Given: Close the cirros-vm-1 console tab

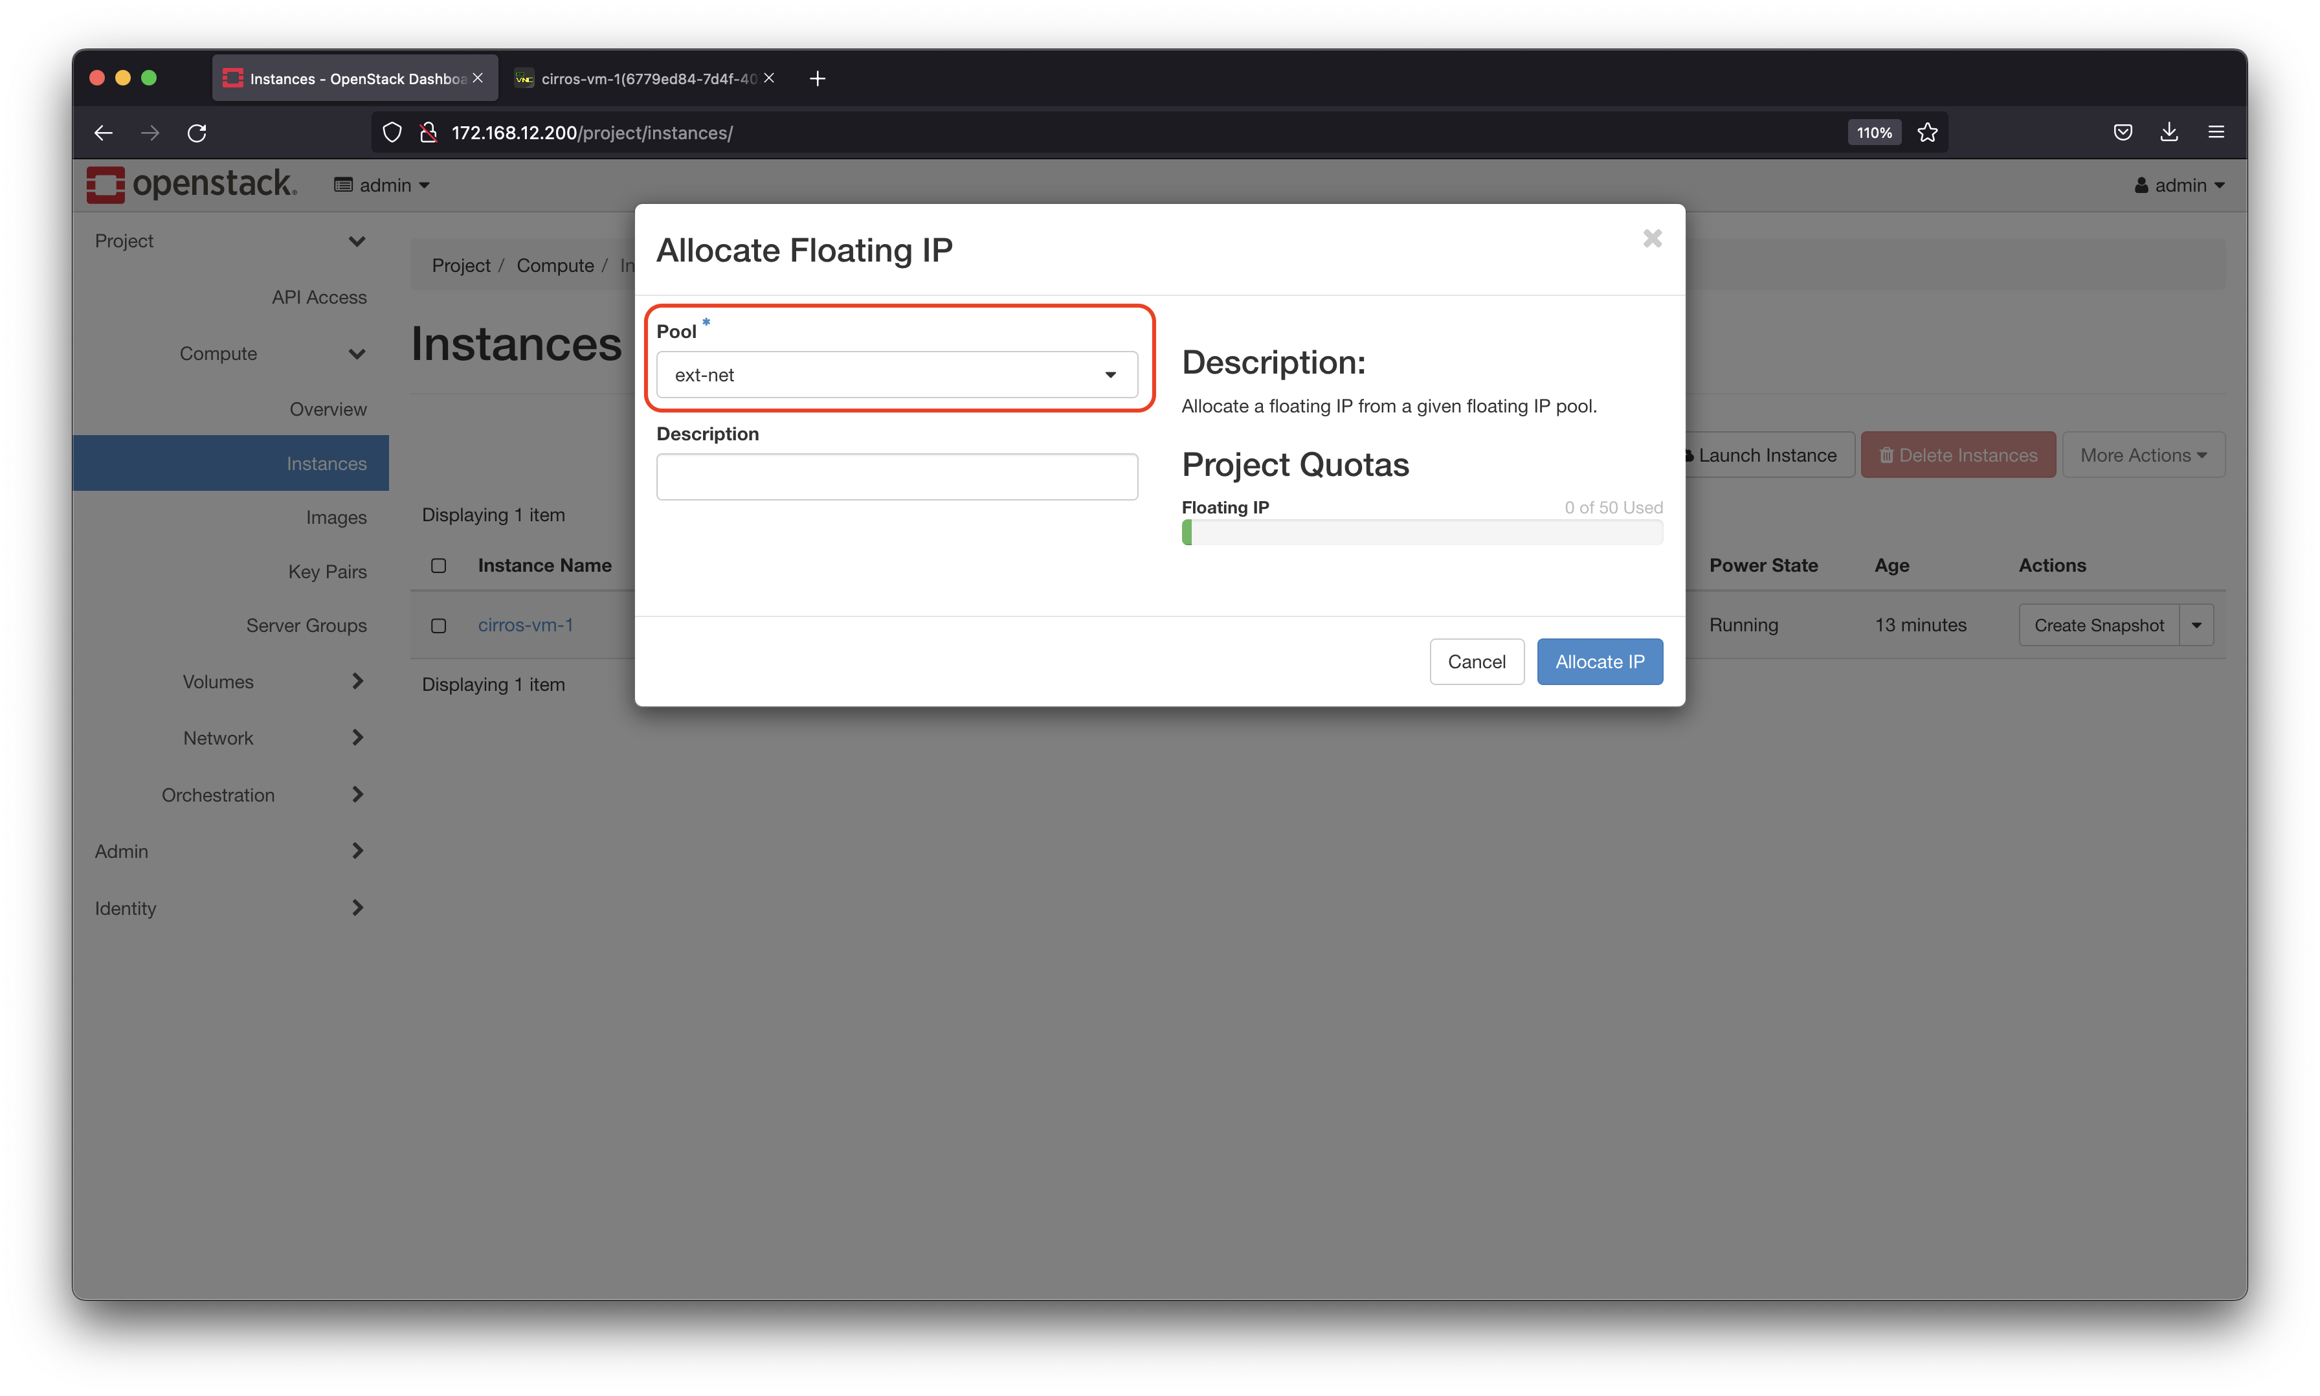Looking at the screenshot, I should tap(768, 78).
